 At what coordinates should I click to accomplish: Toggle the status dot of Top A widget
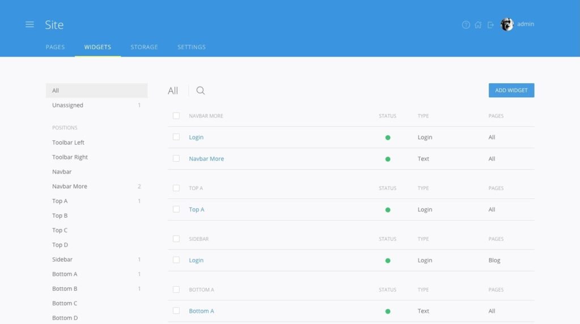(387, 210)
